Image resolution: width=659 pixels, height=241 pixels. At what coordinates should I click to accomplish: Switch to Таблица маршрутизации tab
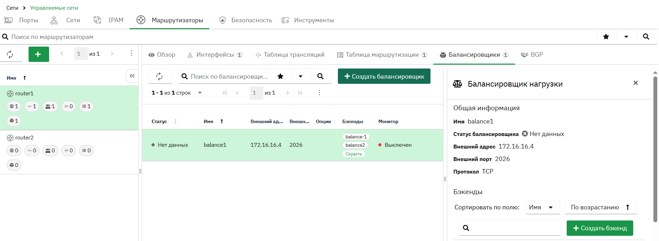[382, 55]
